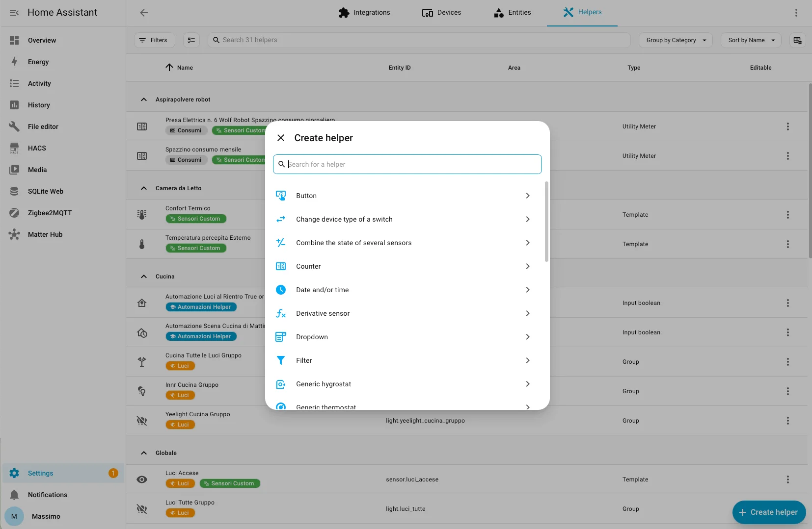Open Media browser in sidebar
Image resolution: width=812 pixels, height=529 pixels.
pos(63,170)
